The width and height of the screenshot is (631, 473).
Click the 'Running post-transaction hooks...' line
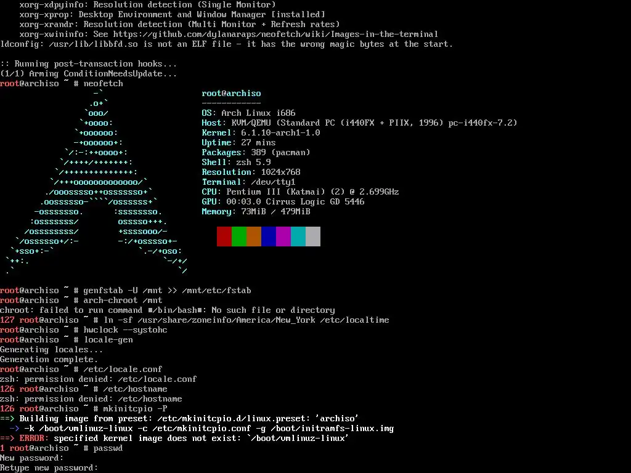(x=89, y=63)
